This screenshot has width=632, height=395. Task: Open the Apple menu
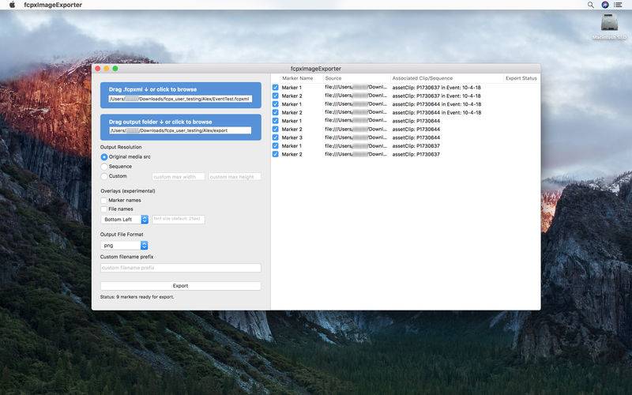12,5
